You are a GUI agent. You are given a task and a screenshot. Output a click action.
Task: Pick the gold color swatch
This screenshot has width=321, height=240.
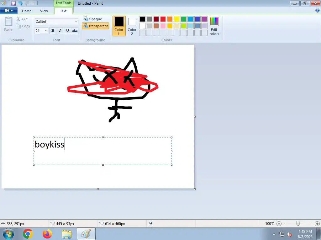point(170,26)
